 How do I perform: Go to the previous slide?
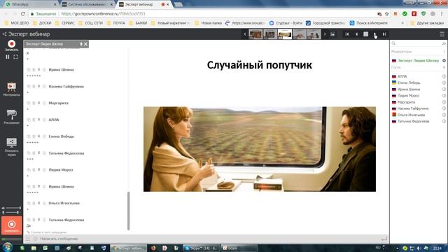click(356, 34)
